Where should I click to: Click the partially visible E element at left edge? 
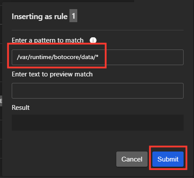coord(1,101)
